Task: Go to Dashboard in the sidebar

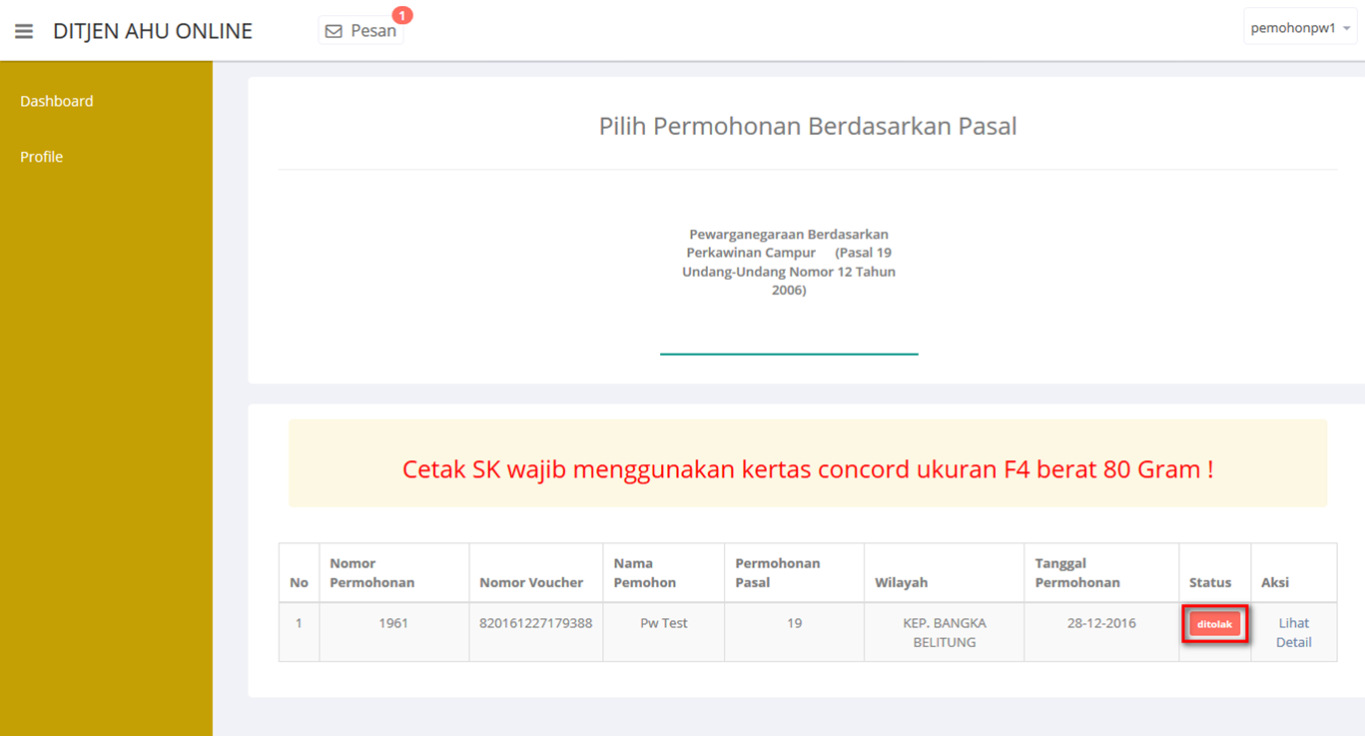Action: (57, 101)
